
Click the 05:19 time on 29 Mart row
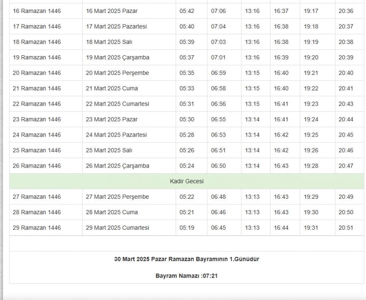(x=187, y=228)
